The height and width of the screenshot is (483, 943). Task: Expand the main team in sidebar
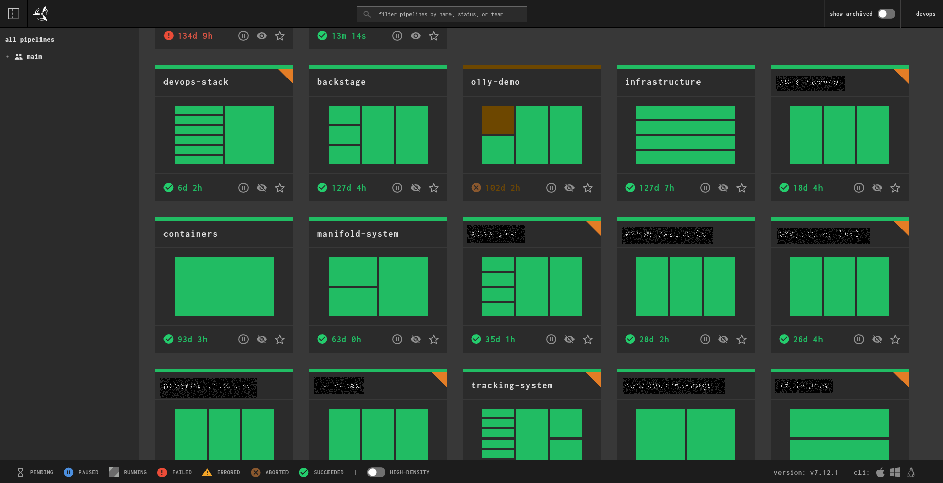(8, 57)
